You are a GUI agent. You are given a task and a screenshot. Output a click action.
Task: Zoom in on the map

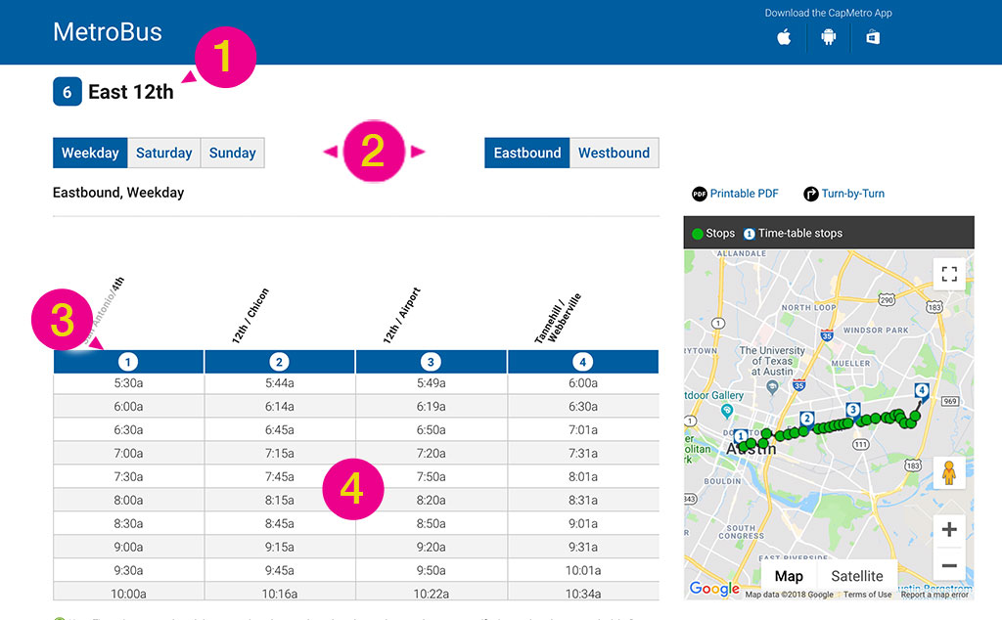(x=949, y=529)
